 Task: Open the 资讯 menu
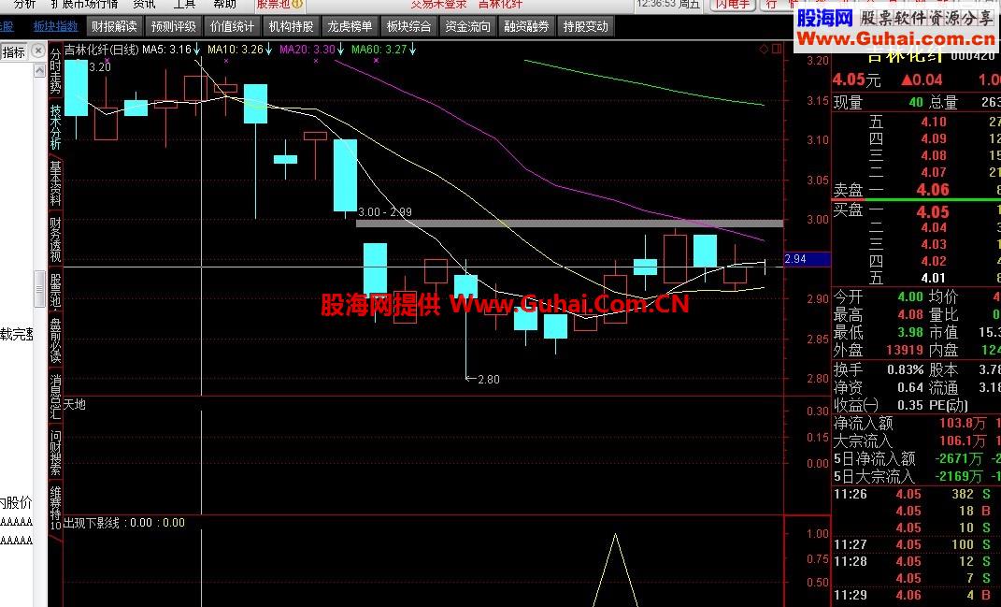click(x=144, y=4)
